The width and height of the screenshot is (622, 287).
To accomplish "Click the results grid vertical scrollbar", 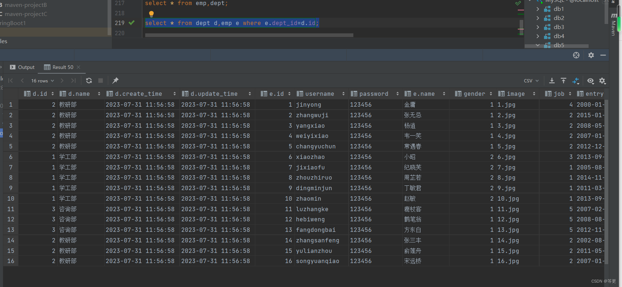I will point(606,181).
